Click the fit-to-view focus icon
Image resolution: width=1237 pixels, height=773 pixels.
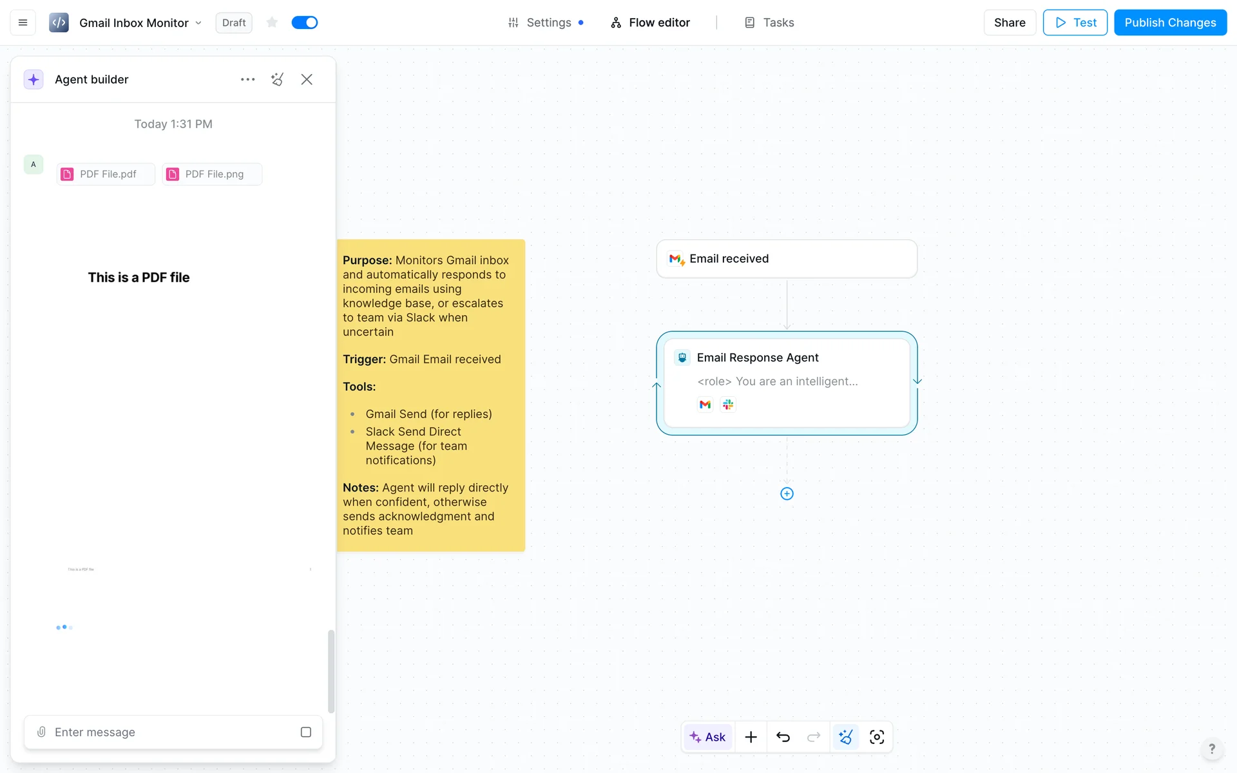point(877,737)
